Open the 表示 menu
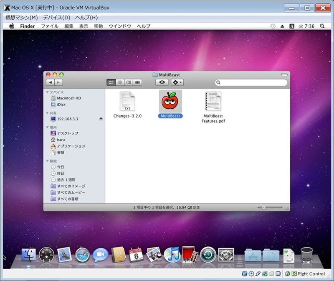334x281 pixels. tap(83, 26)
